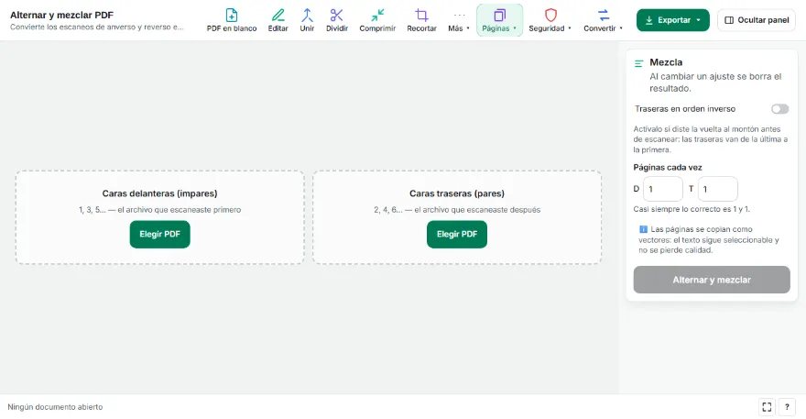The height and width of the screenshot is (419, 806).
Task: Open help with the question mark icon
Action: click(x=787, y=407)
